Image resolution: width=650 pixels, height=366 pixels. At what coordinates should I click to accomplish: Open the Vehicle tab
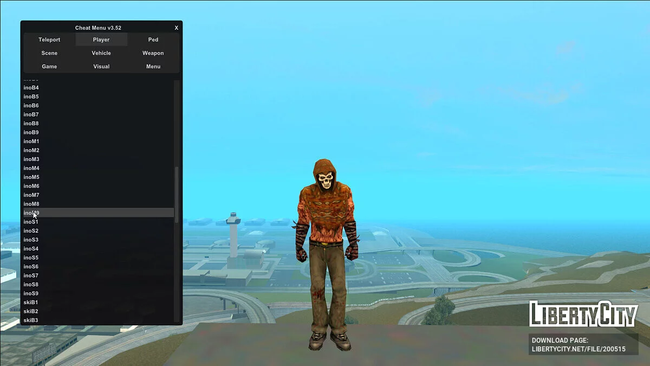pos(101,53)
